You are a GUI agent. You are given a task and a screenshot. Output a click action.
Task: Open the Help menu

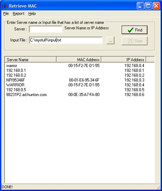(32, 13)
